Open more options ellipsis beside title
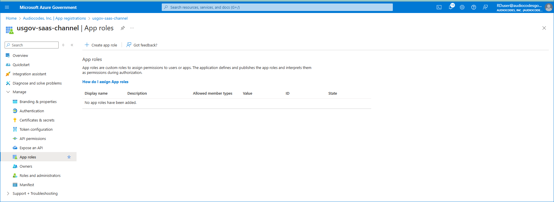 coord(132,28)
